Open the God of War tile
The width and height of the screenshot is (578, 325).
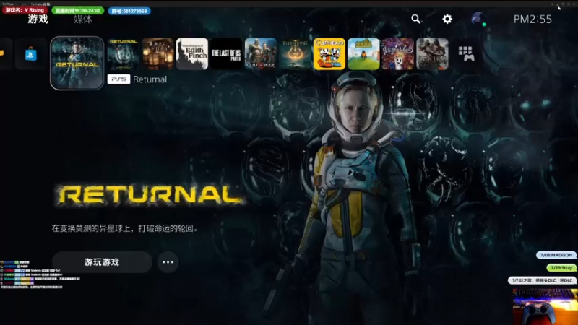coord(261,53)
